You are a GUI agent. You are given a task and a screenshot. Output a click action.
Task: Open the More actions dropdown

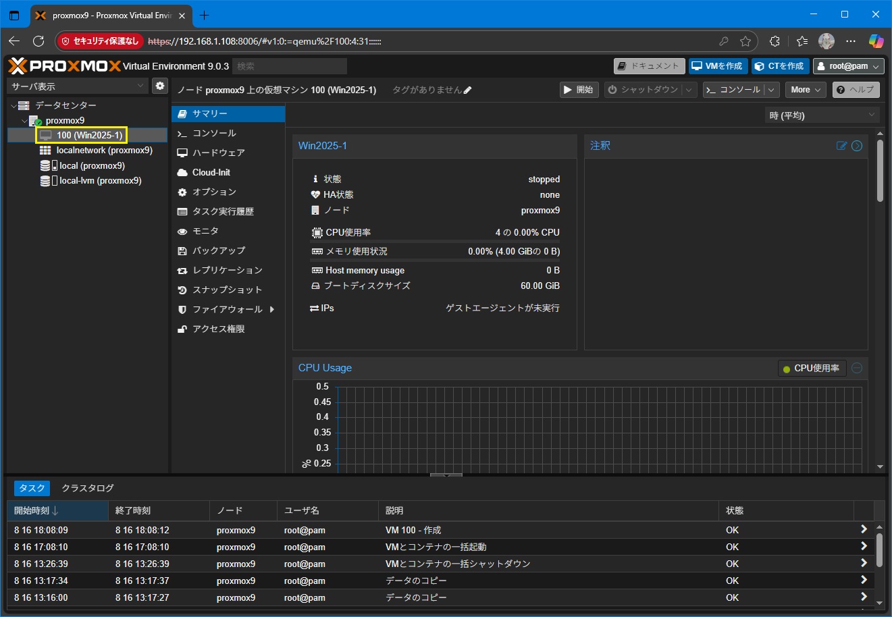point(805,90)
